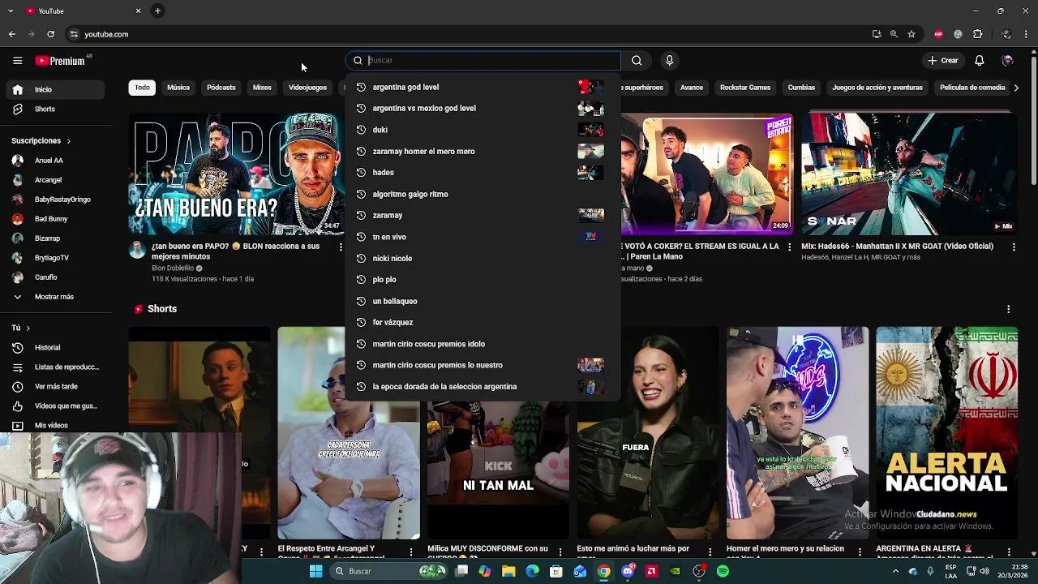Open the Chrome extensions puzzle icon

click(x=977, y=34)
